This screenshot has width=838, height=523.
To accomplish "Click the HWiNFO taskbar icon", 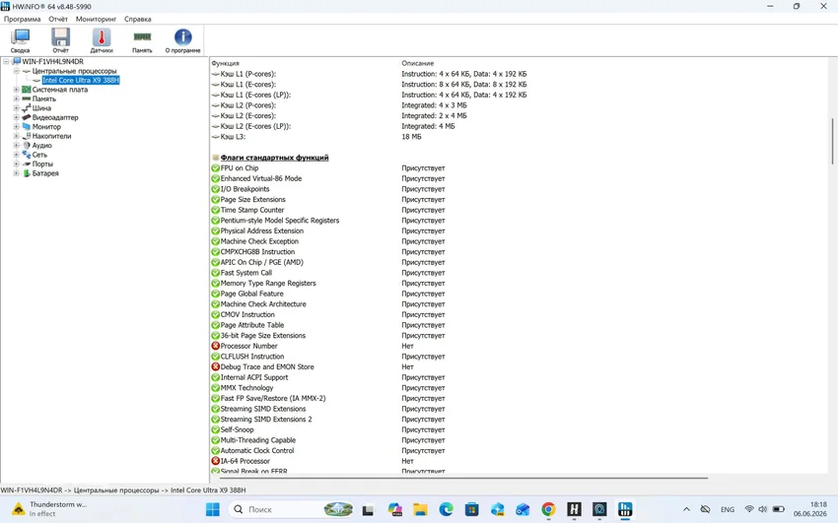I will click(625, 509).
